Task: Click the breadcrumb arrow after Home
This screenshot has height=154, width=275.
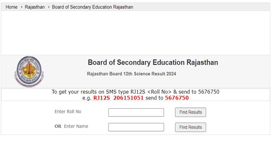Action: [21, 7]
